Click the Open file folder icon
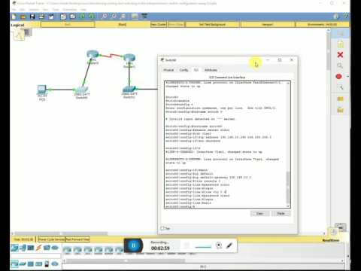361x271 pixels. click(23, 17)
